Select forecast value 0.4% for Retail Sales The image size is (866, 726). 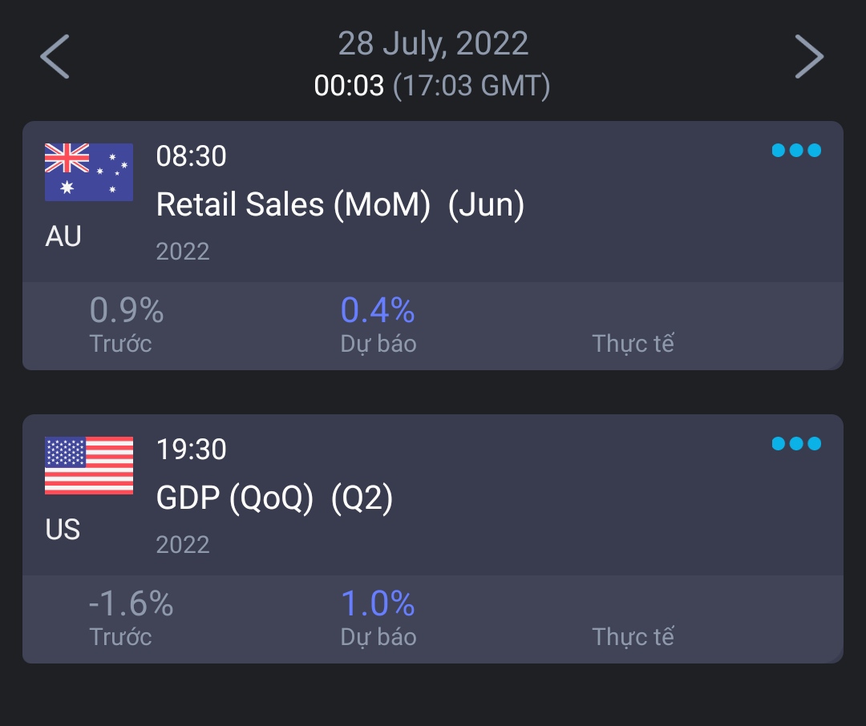click(378, 310)
